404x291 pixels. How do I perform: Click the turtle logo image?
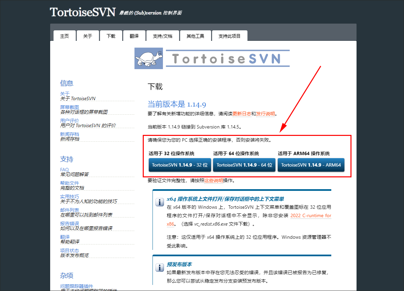pos(148,58)
